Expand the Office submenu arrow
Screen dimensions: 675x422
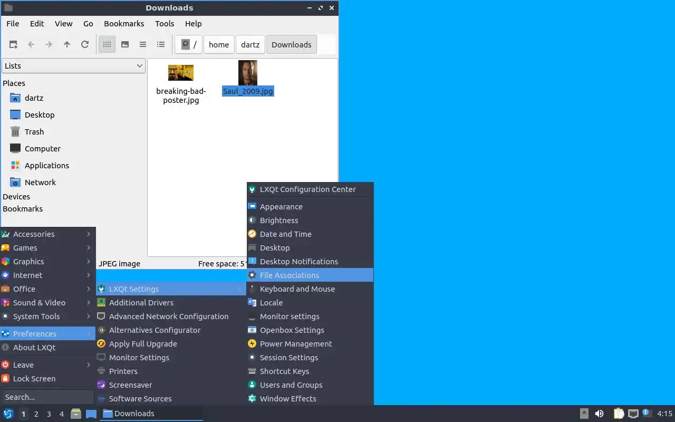[x=89, y=289]
